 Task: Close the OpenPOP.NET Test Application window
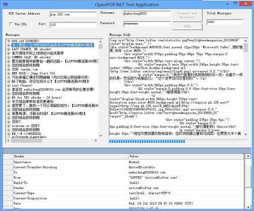(246, 3)
